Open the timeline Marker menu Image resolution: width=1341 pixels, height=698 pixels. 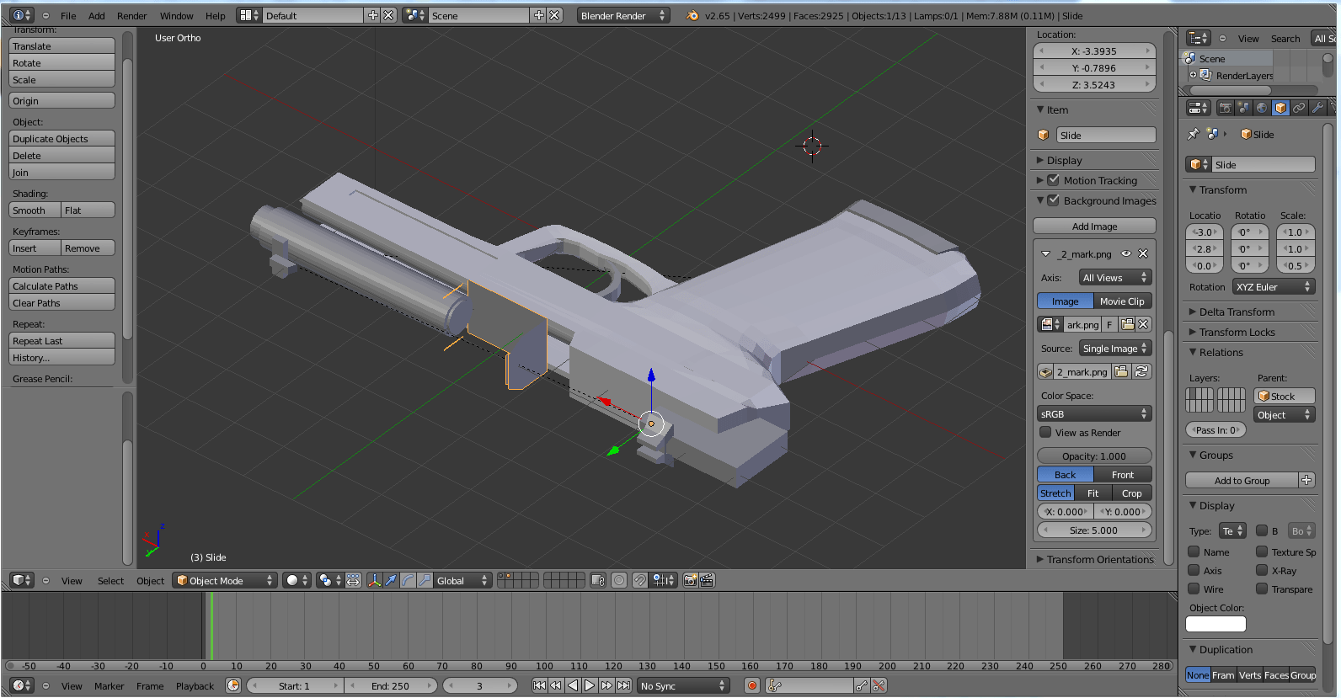point(109,685)
